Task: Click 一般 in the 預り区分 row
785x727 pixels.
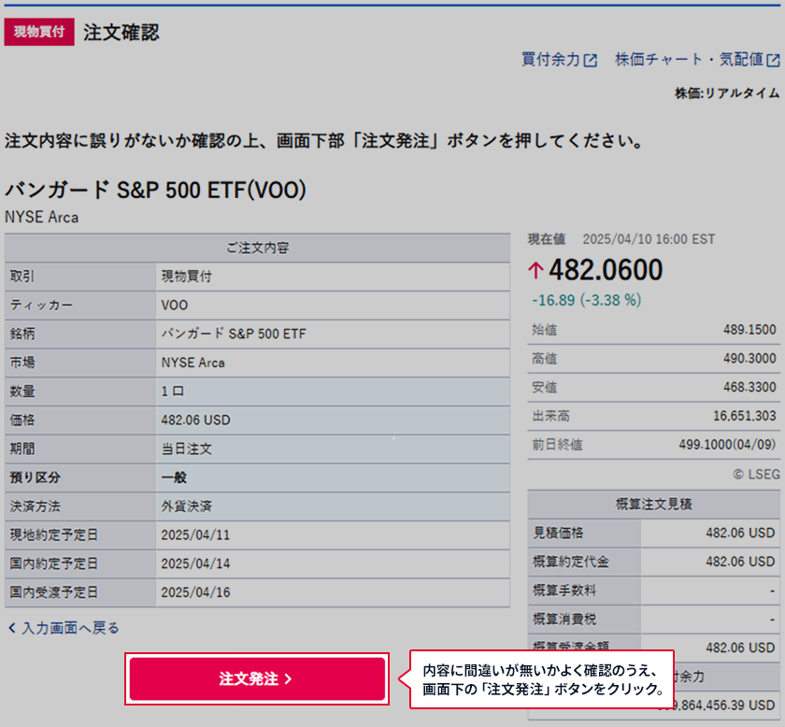Action: [174, 478]
